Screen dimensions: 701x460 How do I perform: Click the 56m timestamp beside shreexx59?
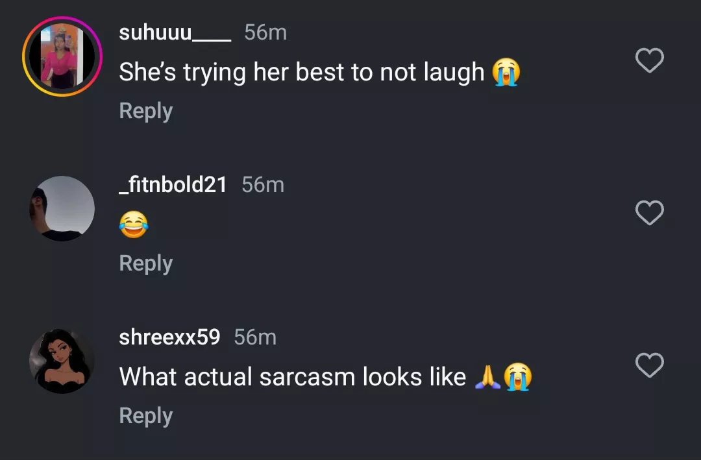pyautogui.click(x=255, y=337)
